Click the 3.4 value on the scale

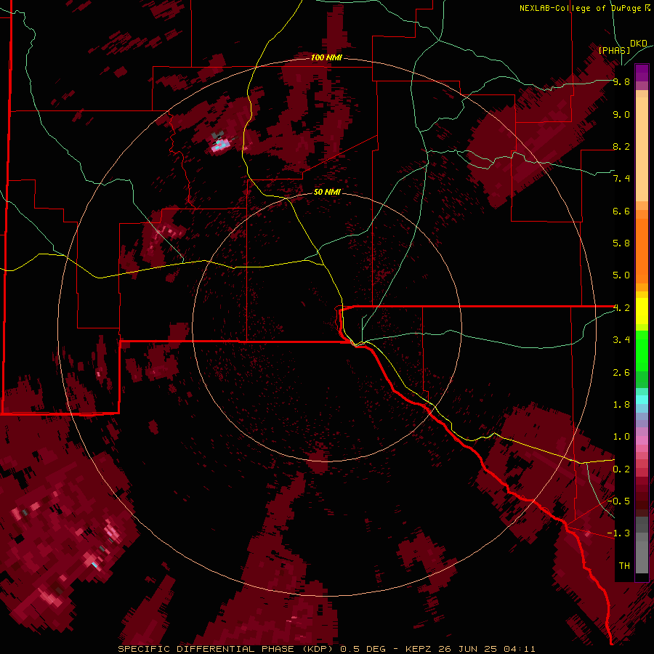[x=621, y=340]
